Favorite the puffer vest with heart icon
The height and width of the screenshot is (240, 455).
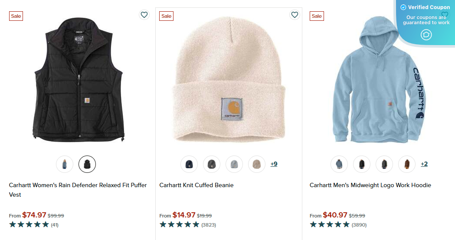[144, 15]
